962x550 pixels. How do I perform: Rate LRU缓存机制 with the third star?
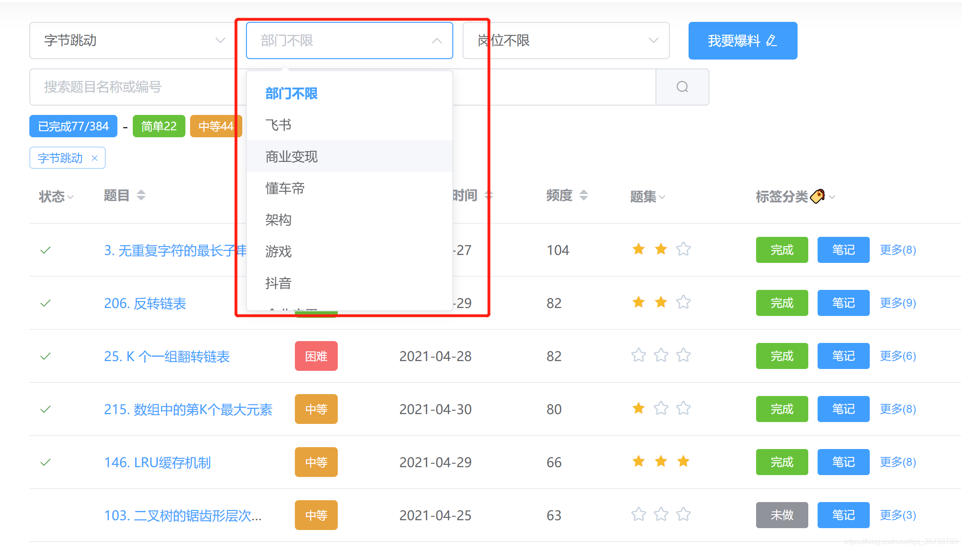pos(683,462)
